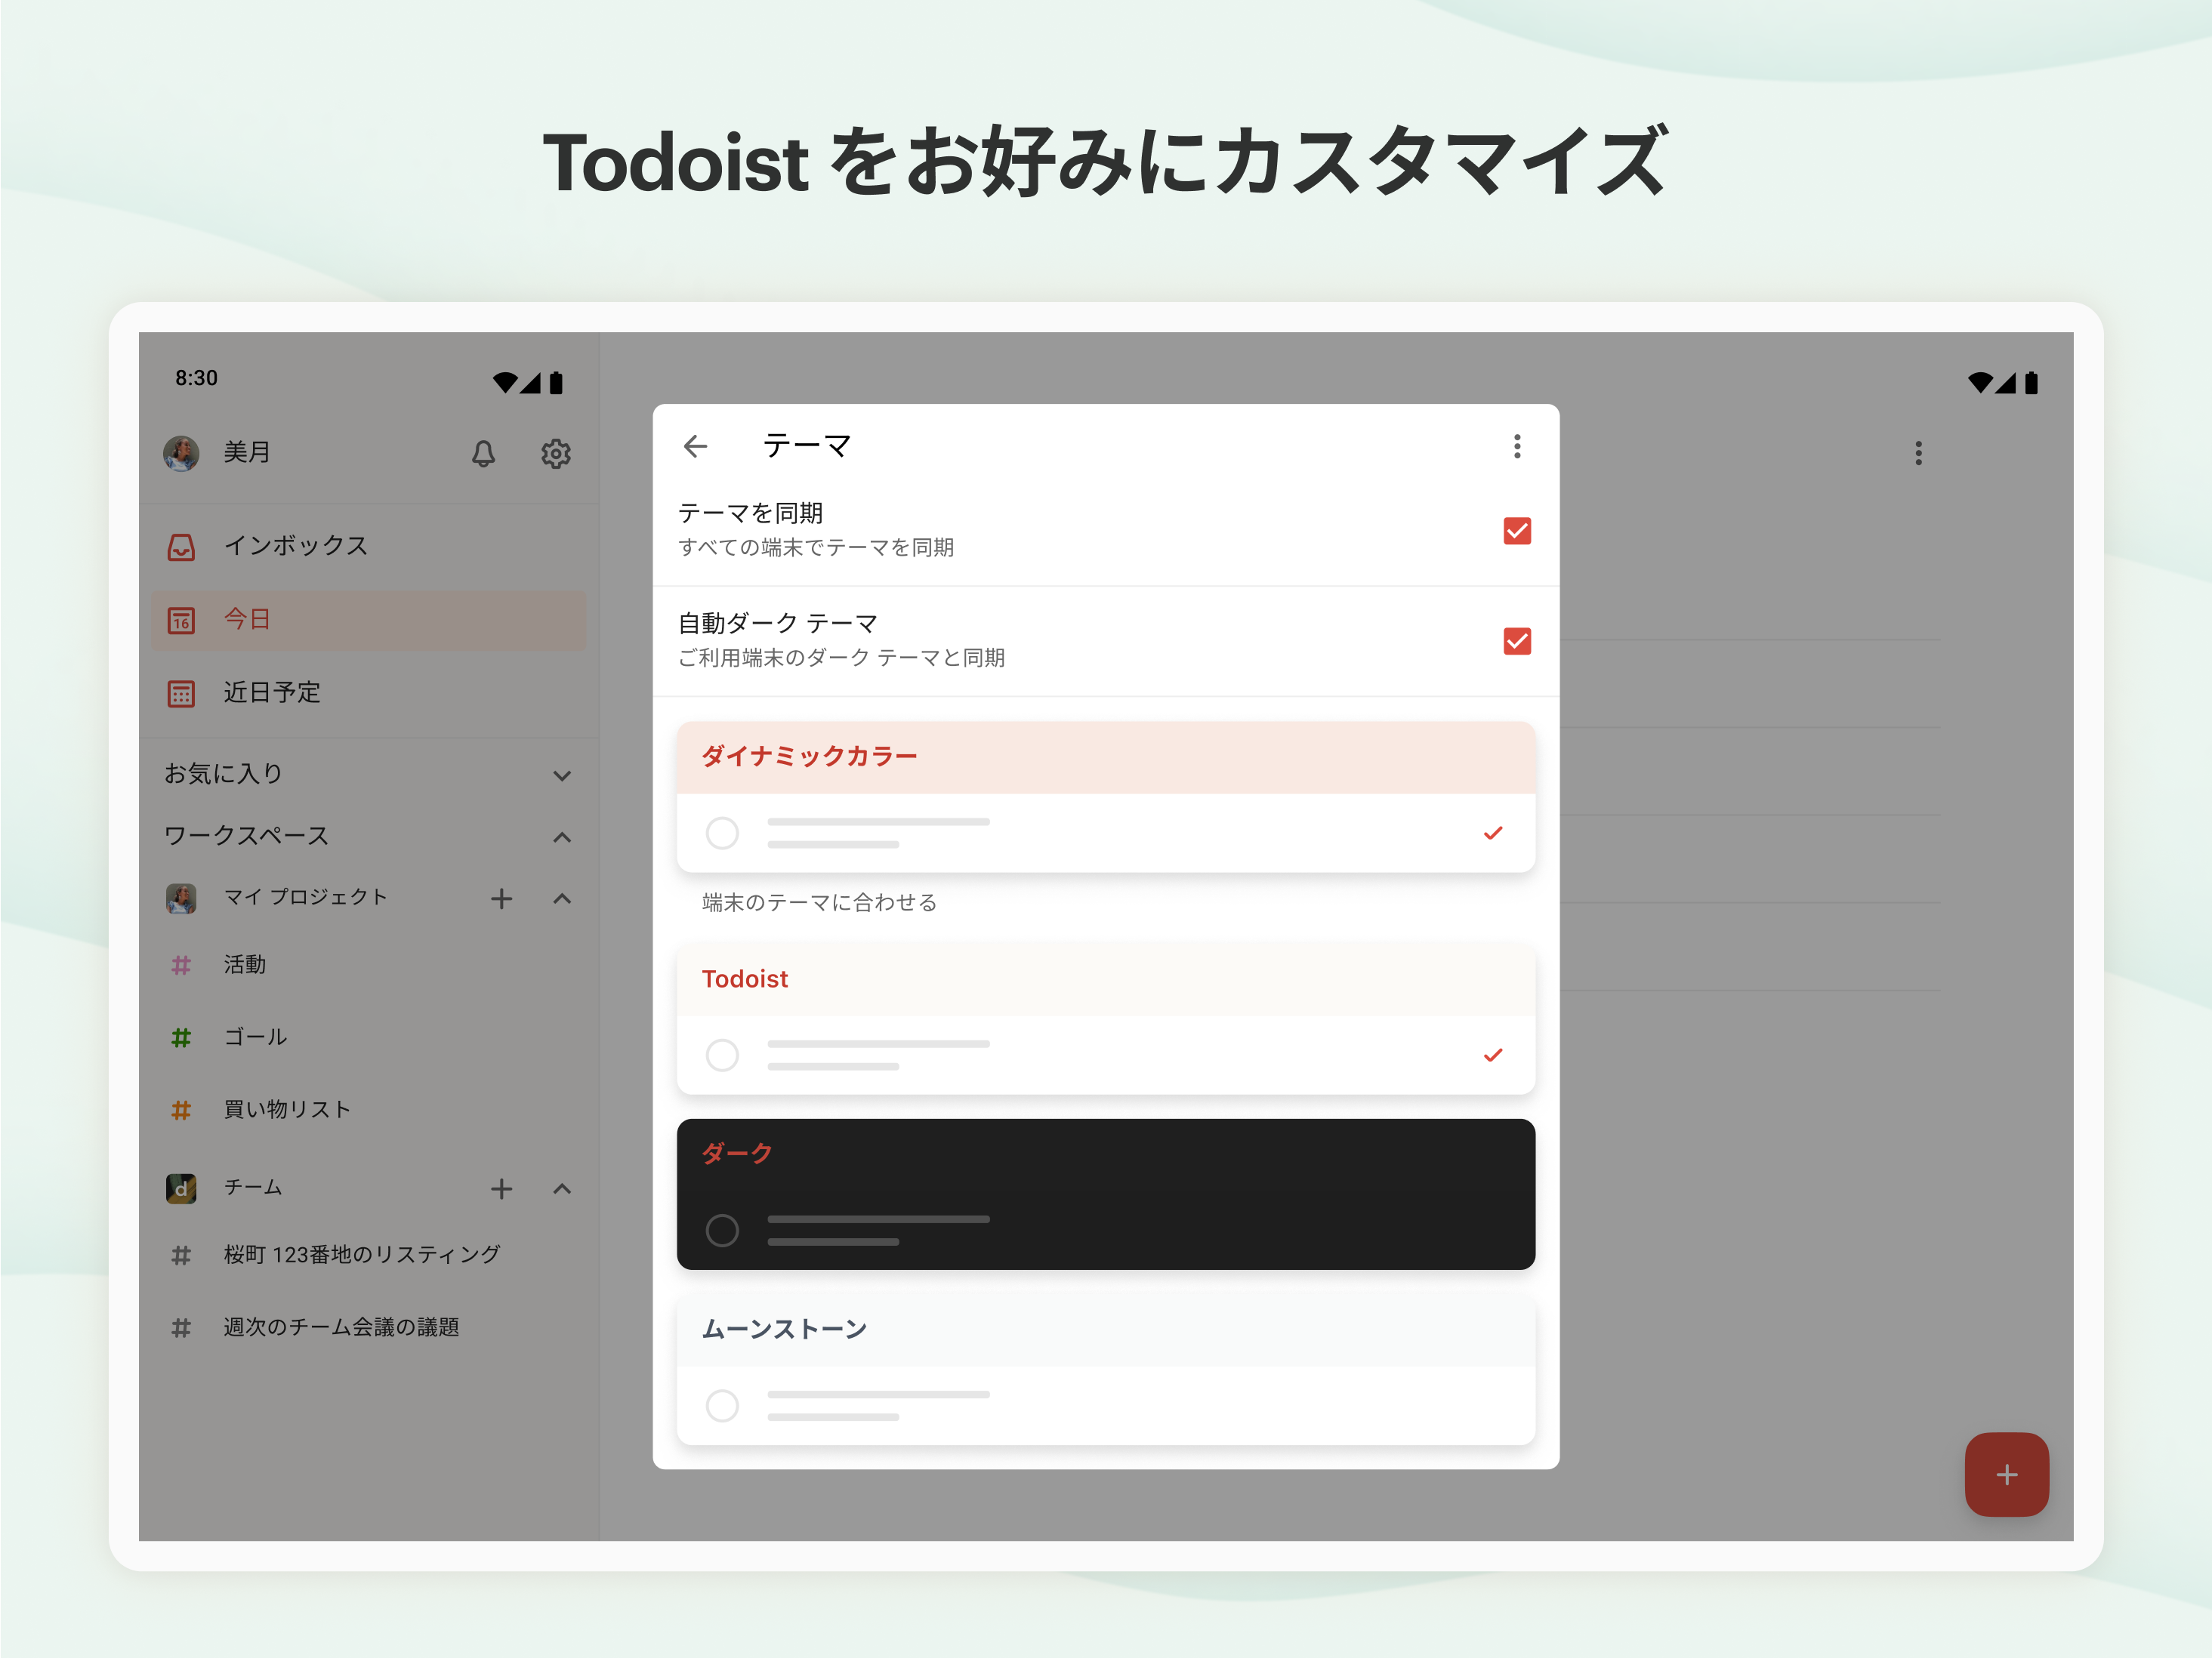The width and height of the screenshot is (2212, 1658).
Task: Click the left status bar battery icon
Action: pos(556,382)
